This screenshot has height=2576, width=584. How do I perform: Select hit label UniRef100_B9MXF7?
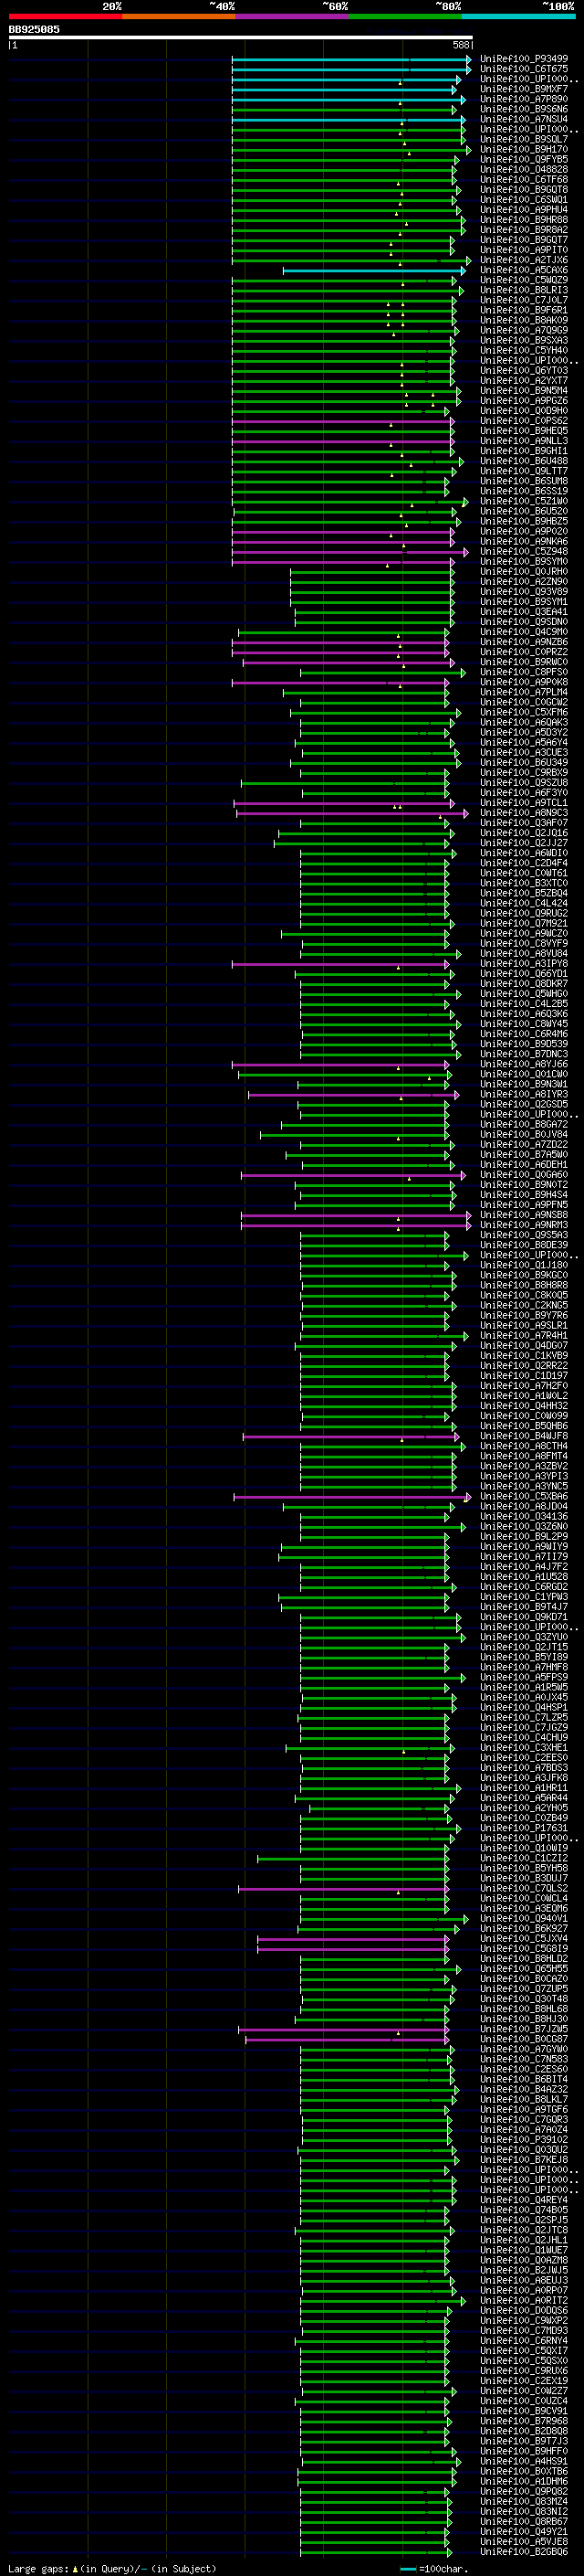tap(524, 89)
